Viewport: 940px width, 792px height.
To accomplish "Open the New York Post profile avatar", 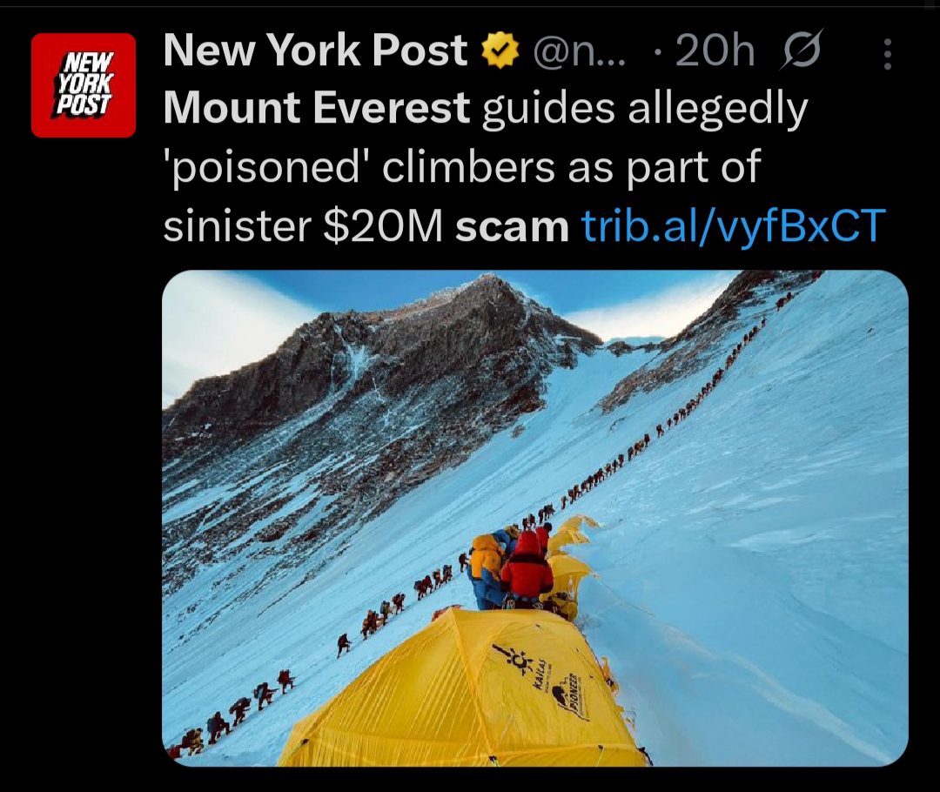I will pyautogui.click(x=84, y=85).
